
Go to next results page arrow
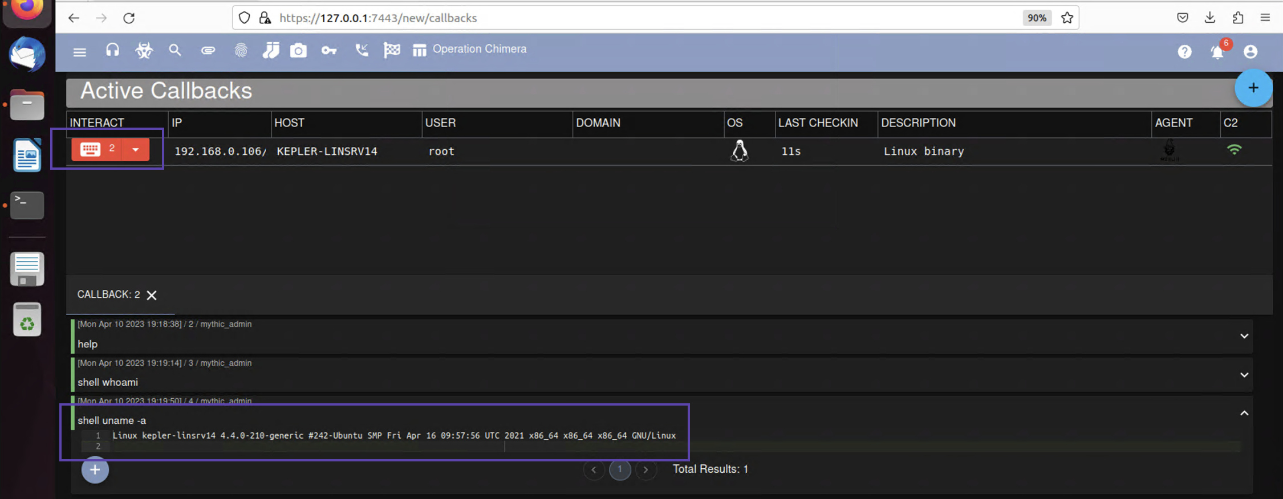[645, 470]
